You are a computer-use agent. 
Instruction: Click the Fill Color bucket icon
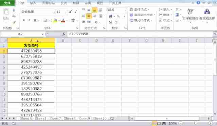click(x=55, y=20)
